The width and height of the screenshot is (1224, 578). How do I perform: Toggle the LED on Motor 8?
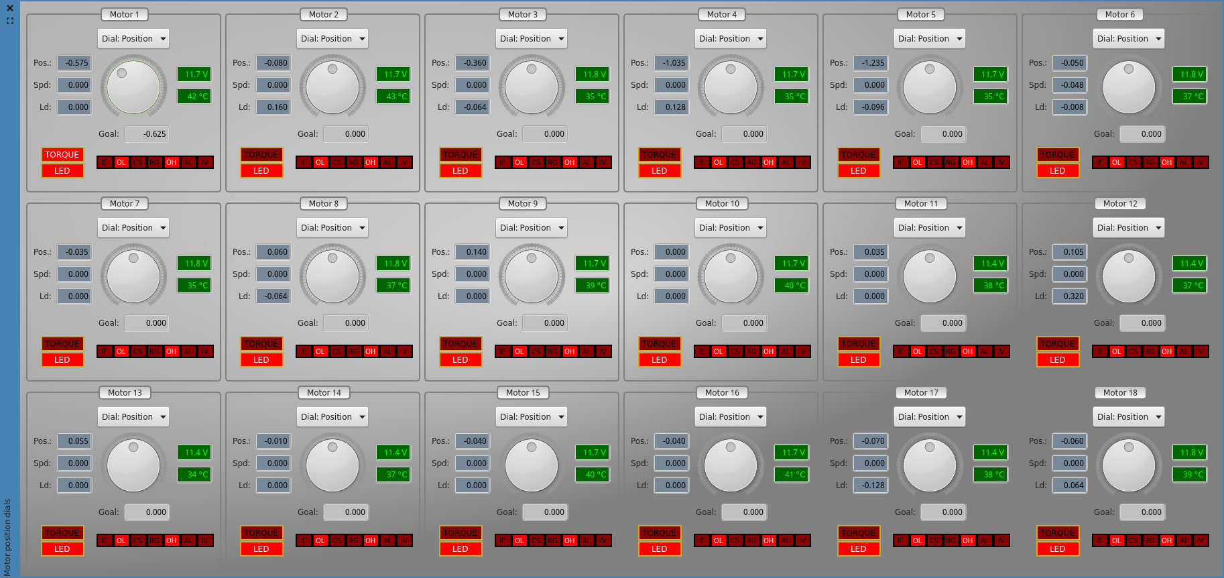[x=261, y=360]
